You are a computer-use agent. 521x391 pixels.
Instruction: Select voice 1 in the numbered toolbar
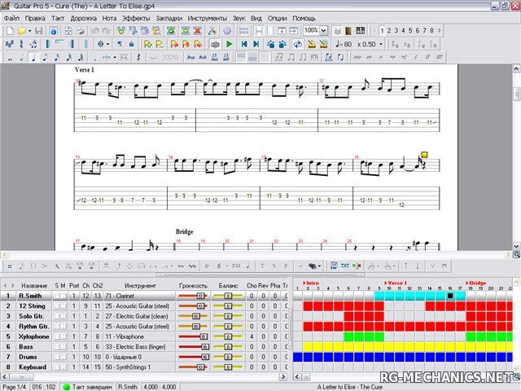(383, 31)
